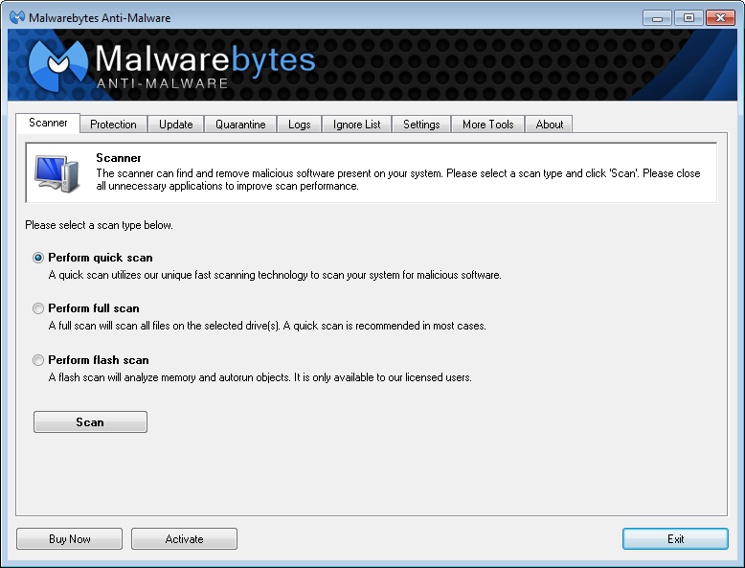
Task: Show the About tab
Action: point(550,125)
